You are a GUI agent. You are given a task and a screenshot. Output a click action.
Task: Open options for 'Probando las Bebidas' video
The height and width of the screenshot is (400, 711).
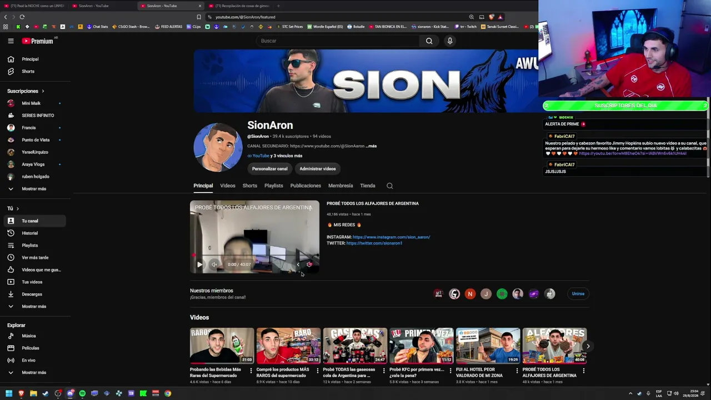pos(251,371)
